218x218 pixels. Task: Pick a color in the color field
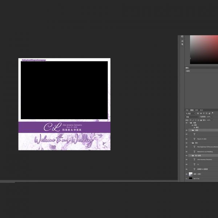point(203,49)
